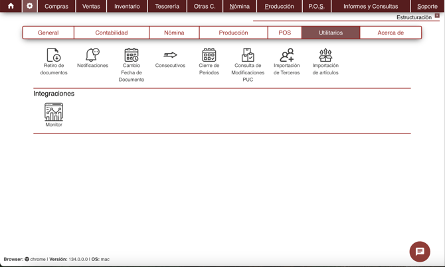Open Cierre de Periodos icon
The image size is (445, 267).
tap(209, 54)
